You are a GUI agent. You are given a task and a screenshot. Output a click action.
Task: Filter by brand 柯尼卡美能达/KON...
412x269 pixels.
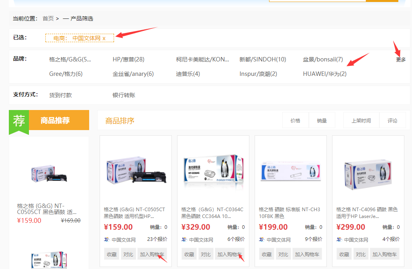click(202, 60)
